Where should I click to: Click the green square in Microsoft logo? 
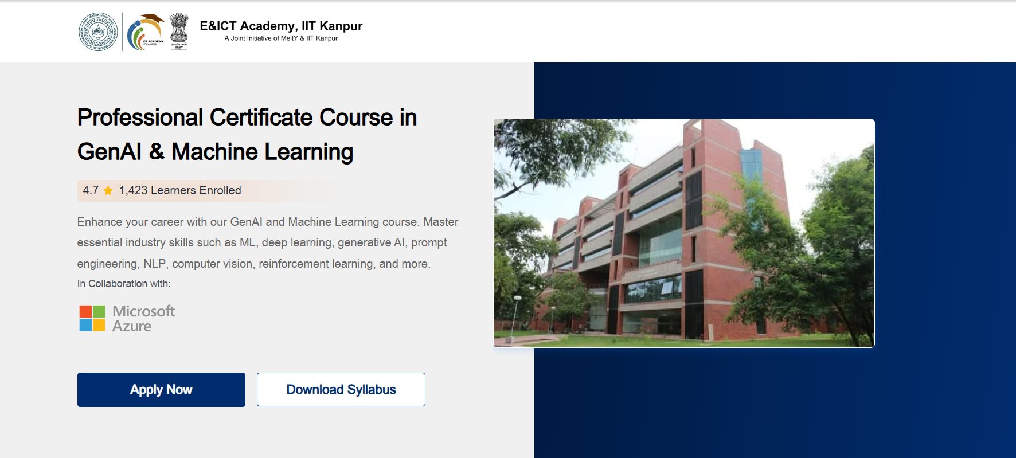click(x=99, y=311)
